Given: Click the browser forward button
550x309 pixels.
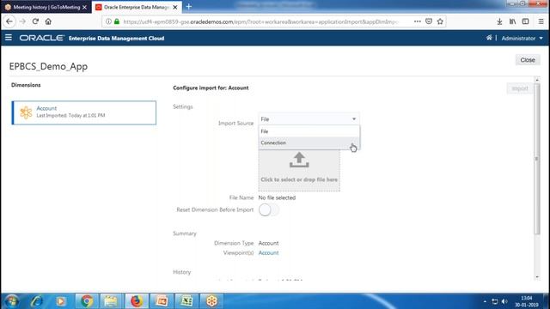Looking at the screenshot, I should [23, 21].
